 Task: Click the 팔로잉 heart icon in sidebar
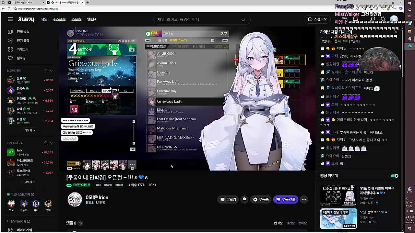11,58
